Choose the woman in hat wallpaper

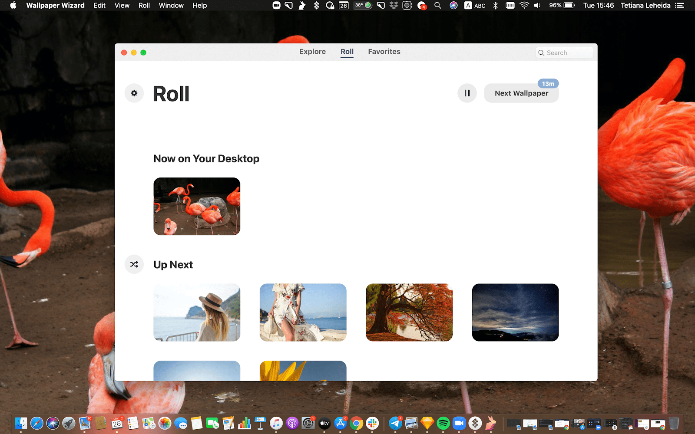point(197,312)
